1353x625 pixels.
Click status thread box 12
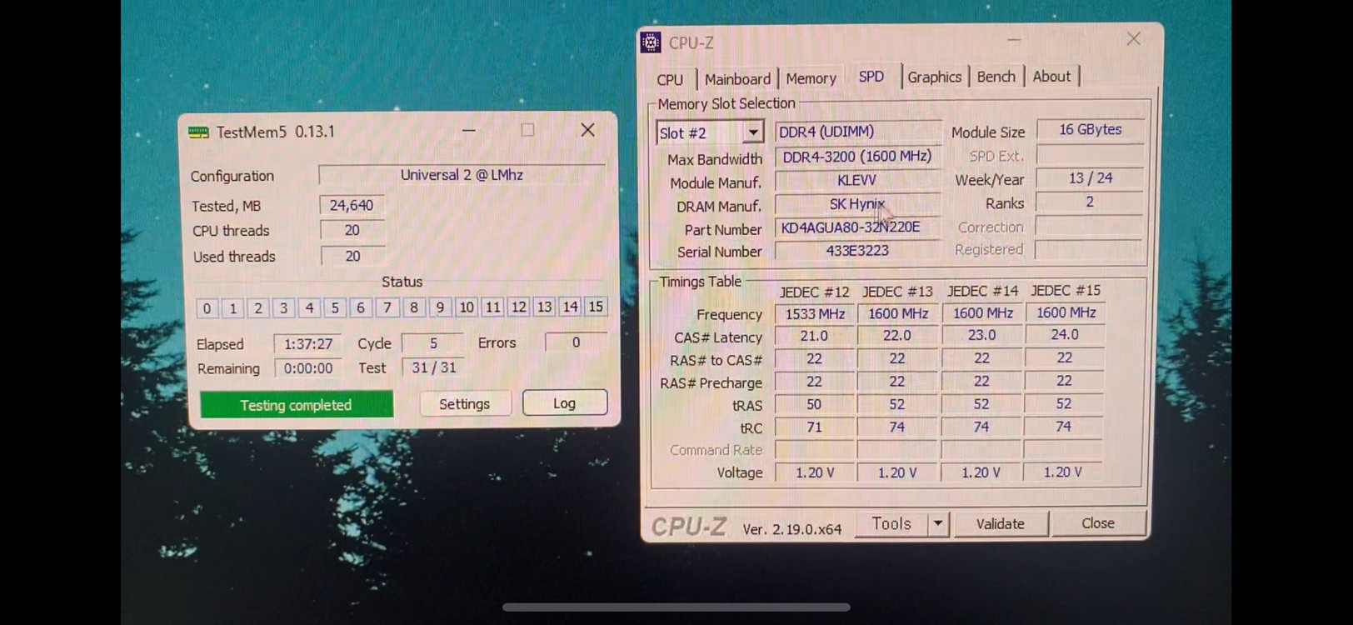pos(519,307)
